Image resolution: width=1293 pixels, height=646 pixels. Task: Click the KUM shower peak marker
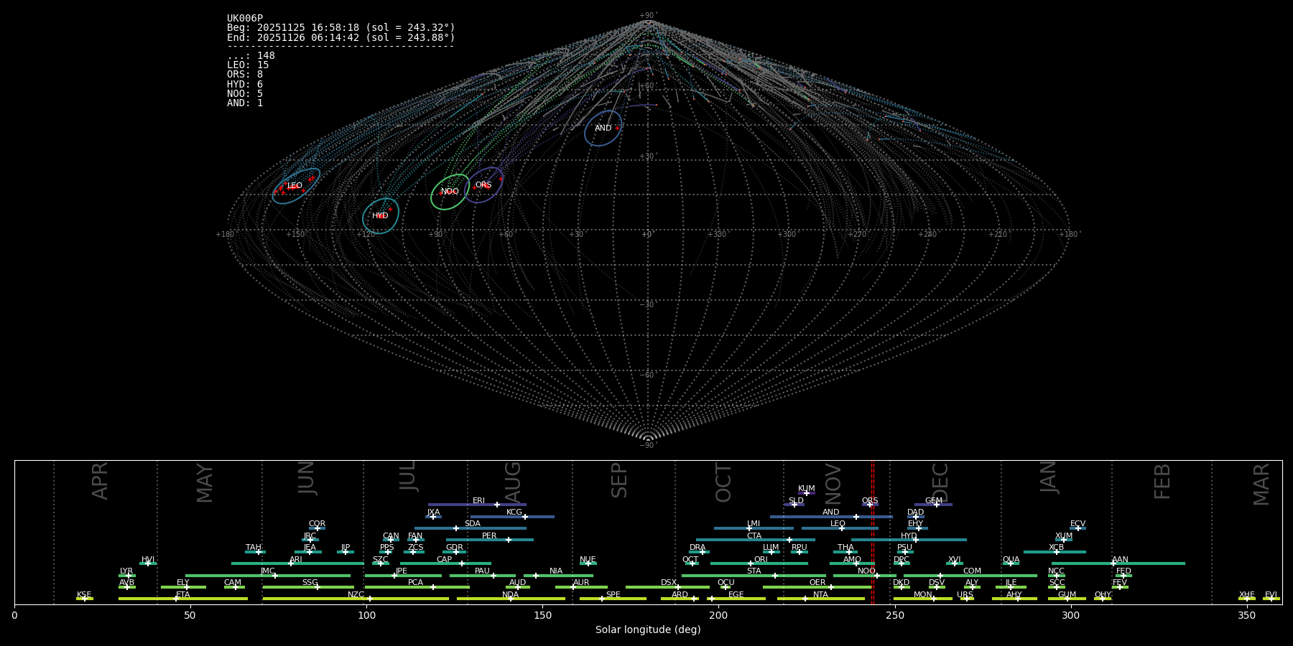[806, 493]
